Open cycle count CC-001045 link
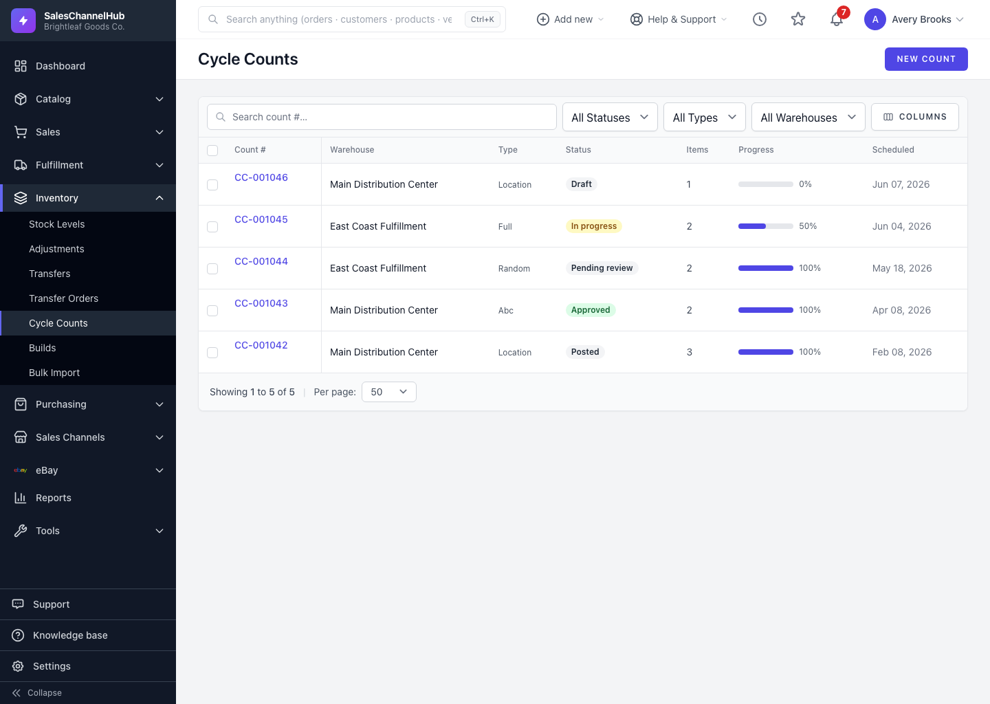The image size is (990, 704). [x=261, y=219]
